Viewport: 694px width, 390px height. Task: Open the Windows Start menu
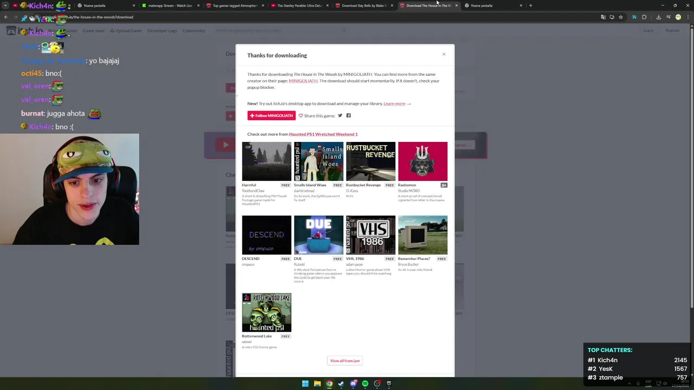tap(305, 383)
